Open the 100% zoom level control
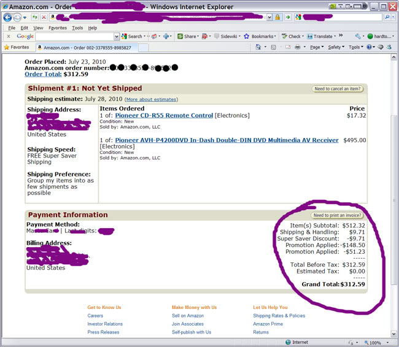 pos(377,343)
